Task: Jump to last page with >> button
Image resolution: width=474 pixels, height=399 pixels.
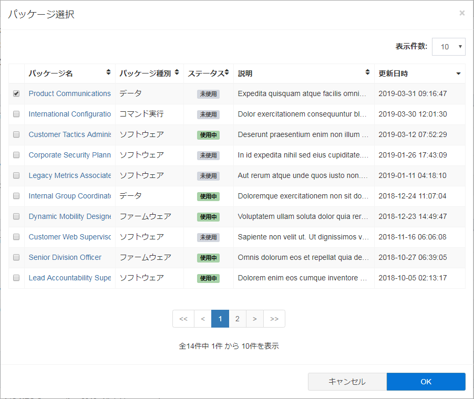Action: point(274,319)
